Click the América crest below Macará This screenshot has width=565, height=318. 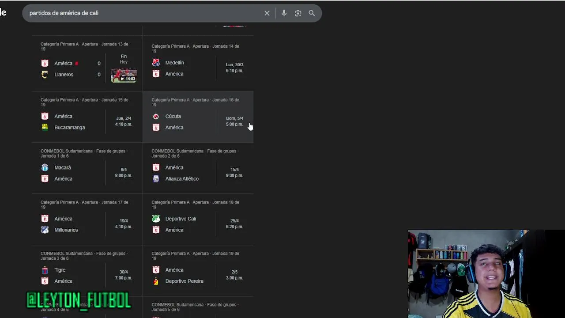(45, 178)
